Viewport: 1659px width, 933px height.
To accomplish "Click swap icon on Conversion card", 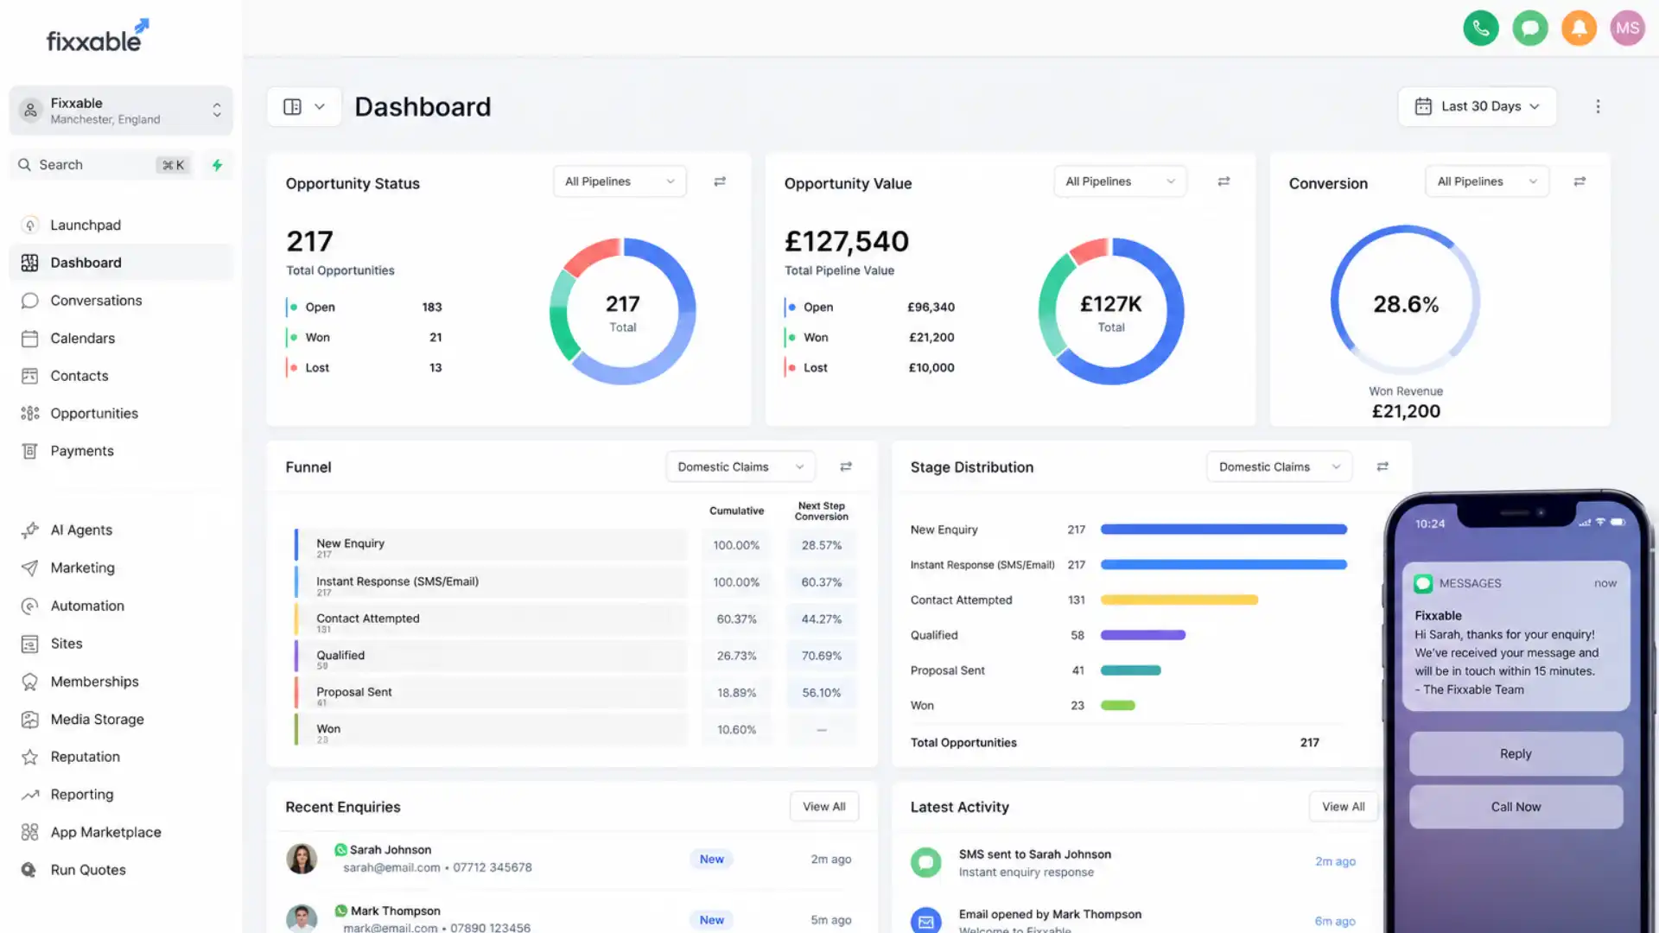I will (x=1580, y=181).
